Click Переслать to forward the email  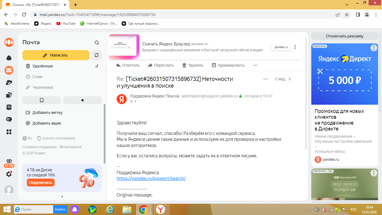[x=161, y=65]
